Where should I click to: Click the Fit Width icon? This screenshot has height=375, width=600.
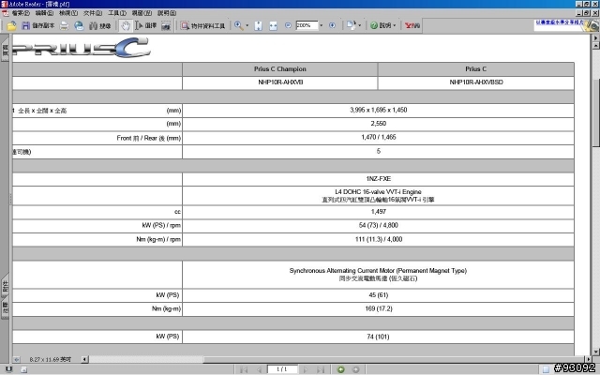[273, 25]
